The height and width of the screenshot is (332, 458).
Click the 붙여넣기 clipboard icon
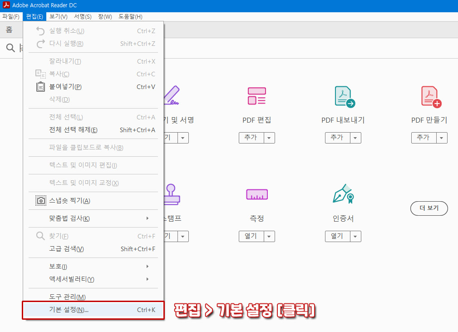point(40,87)
